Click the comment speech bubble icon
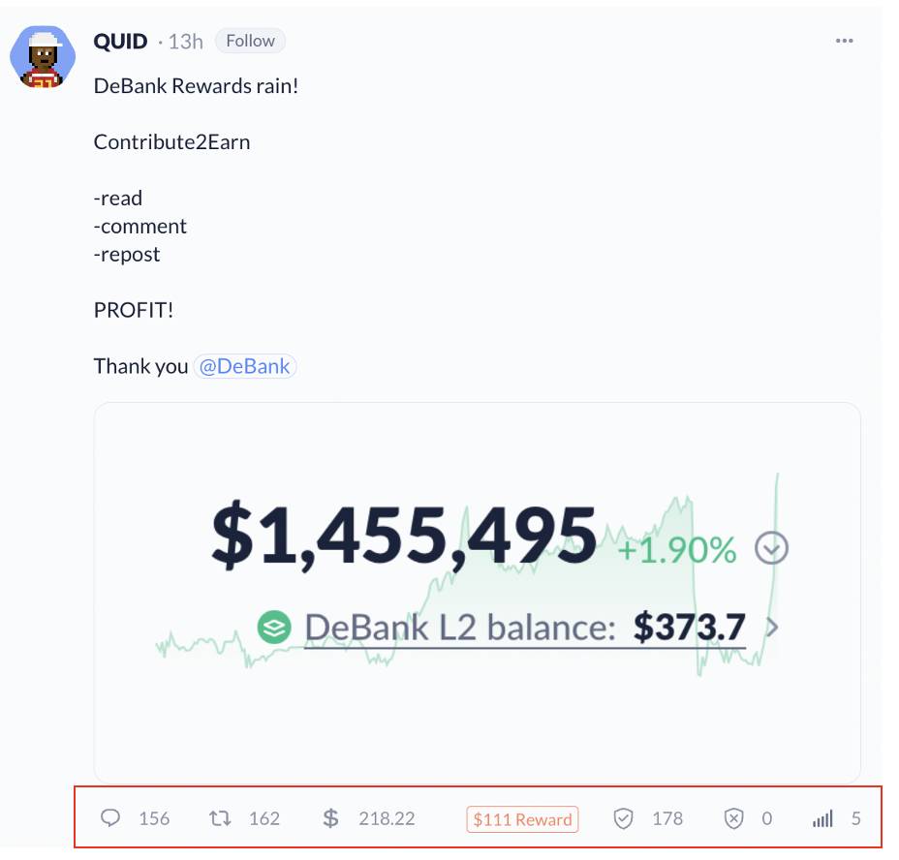 [110, 817]
